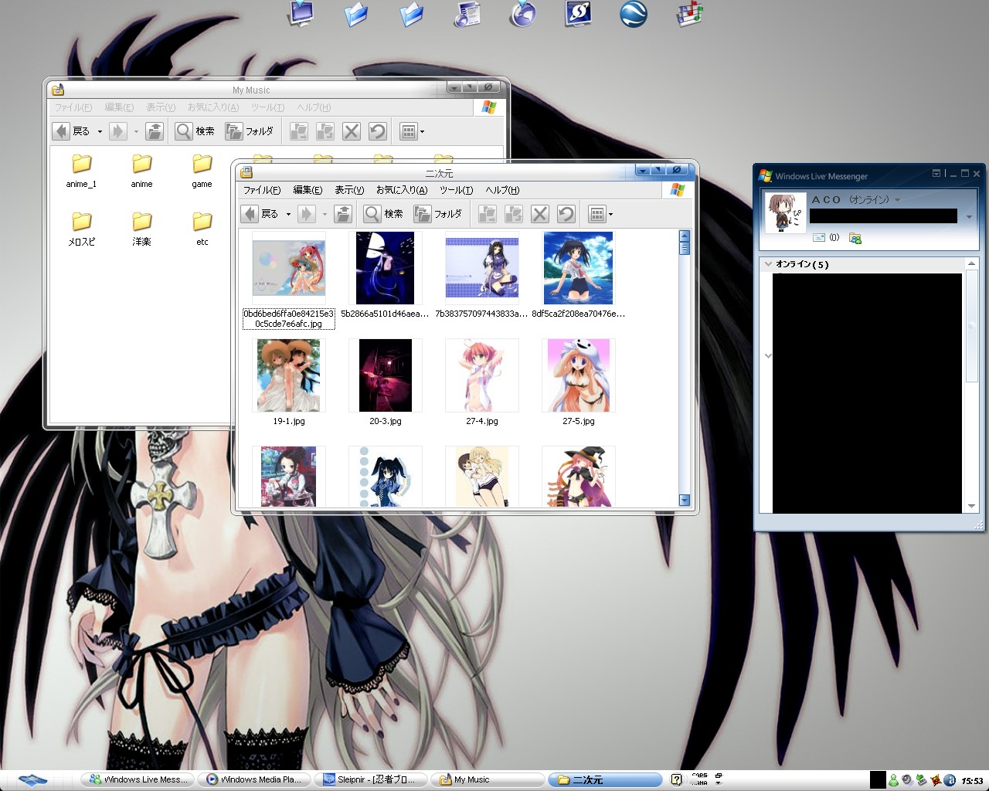Open お気に入り(A) menu in 二次元 window
The image size is (989, 791).
point(402,190)
